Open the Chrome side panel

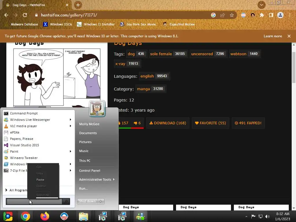click(271, 15)
